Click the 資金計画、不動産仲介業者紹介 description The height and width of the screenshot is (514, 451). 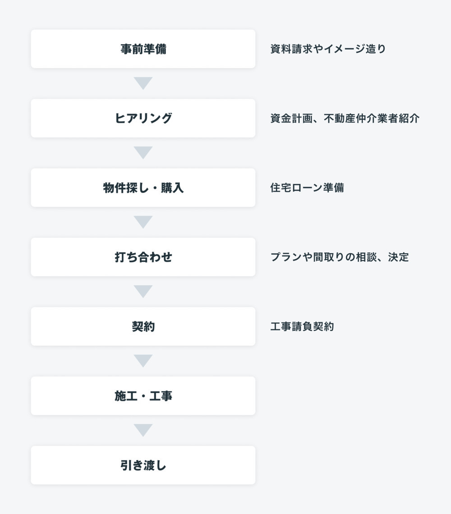(x=345, y=118)
